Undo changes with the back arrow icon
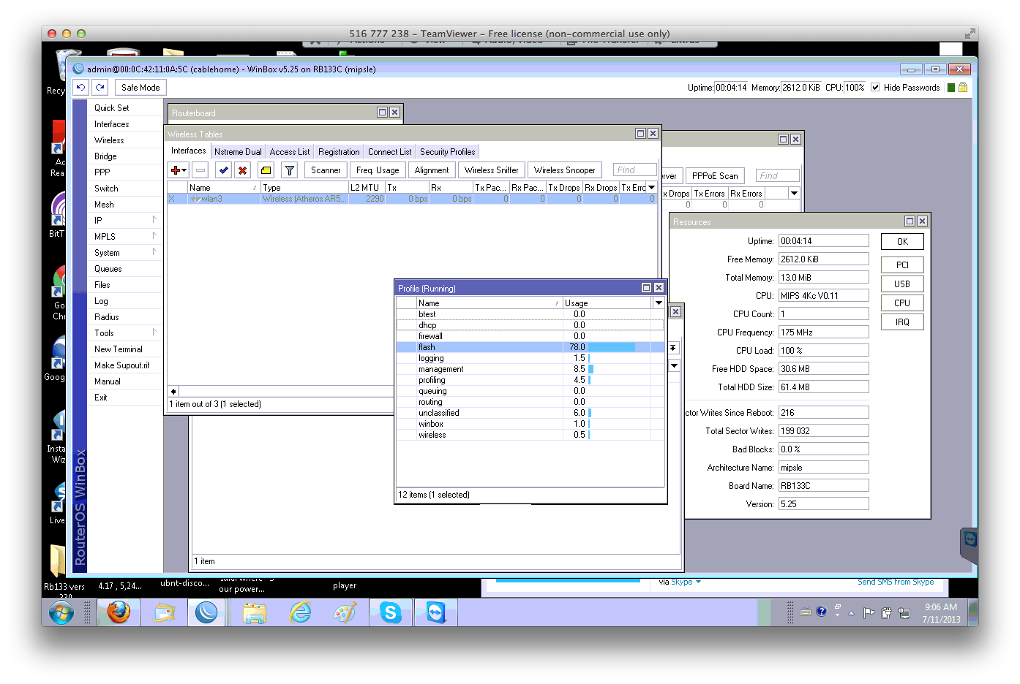This screenshot has height=684, width=1020. click(x=80, y=87)
